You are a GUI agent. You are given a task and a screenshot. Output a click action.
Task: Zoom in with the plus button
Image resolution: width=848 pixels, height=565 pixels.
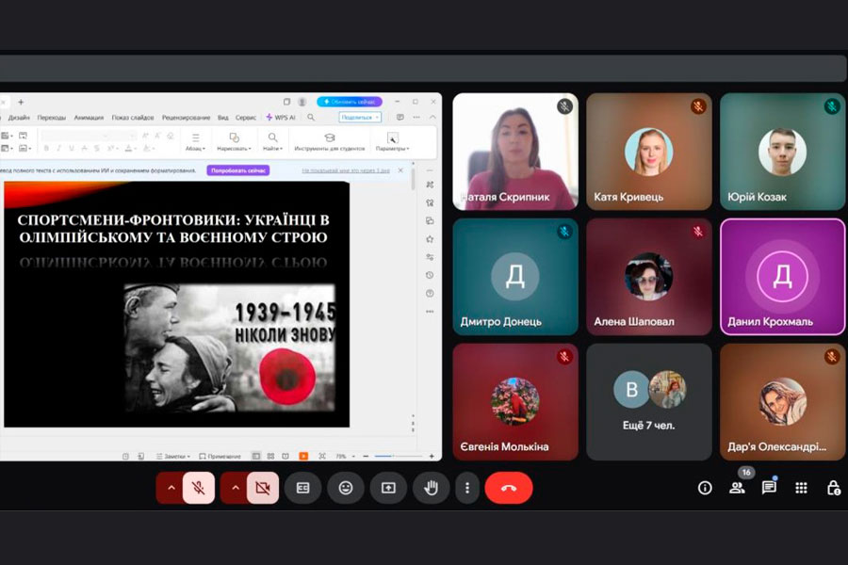432,457
